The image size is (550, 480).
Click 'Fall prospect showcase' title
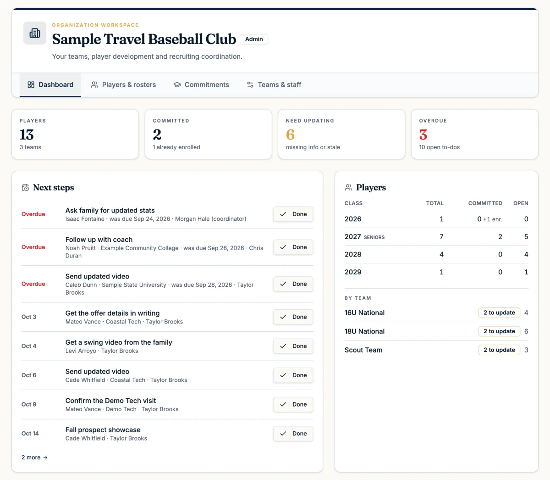click(x=103, y=430)
